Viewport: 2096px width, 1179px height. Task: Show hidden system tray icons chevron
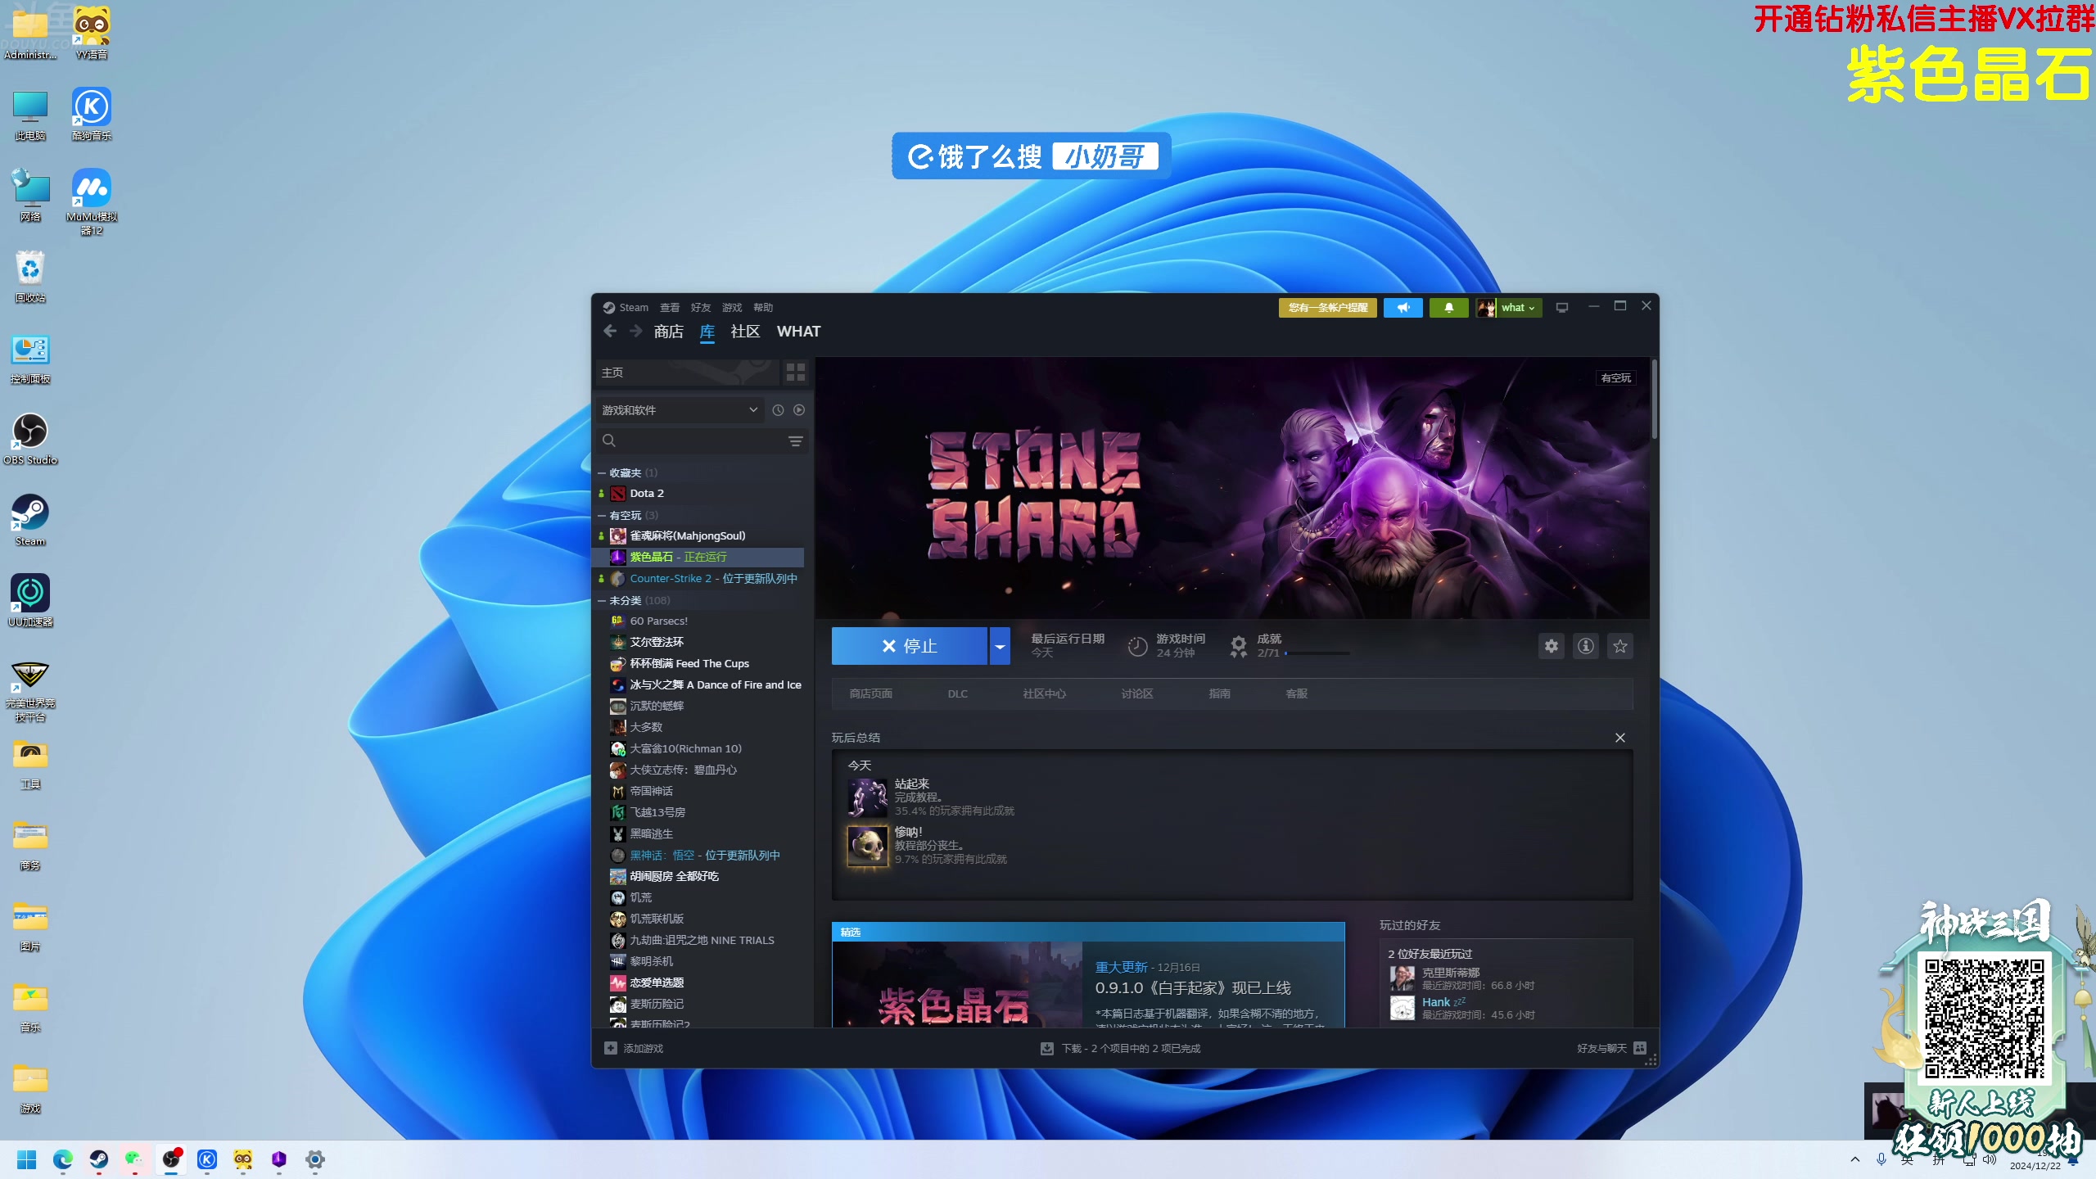1855,1159
